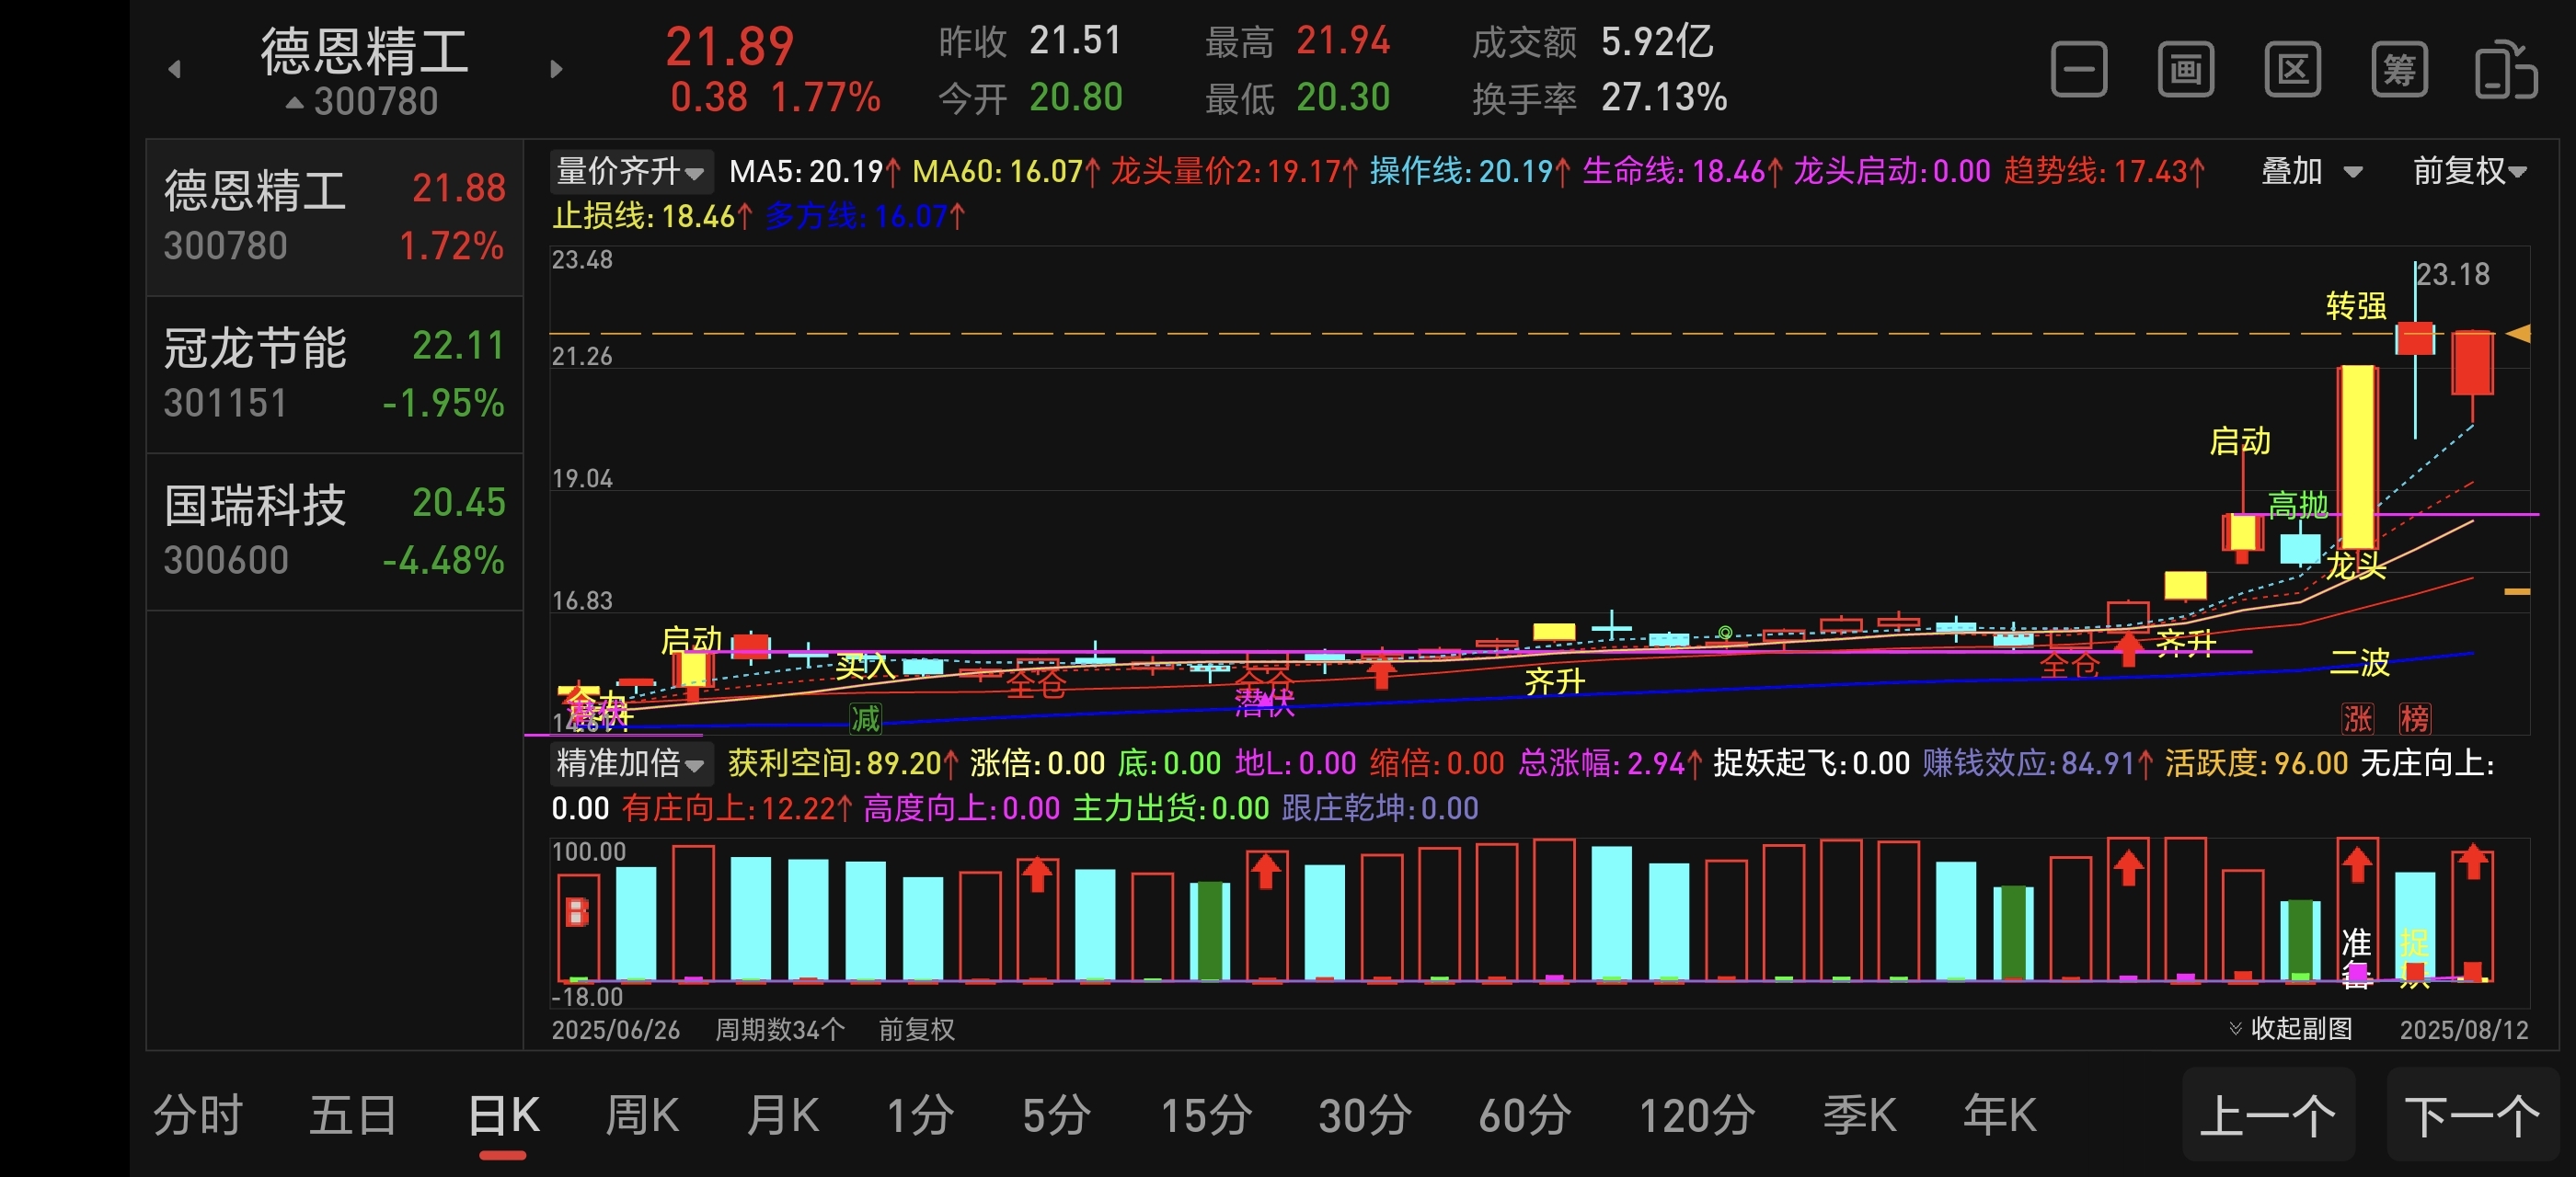Switch to 年K tab
This screenshot has width=2576, height=1177.
pyautogui.click(x=1999, y=1114)
